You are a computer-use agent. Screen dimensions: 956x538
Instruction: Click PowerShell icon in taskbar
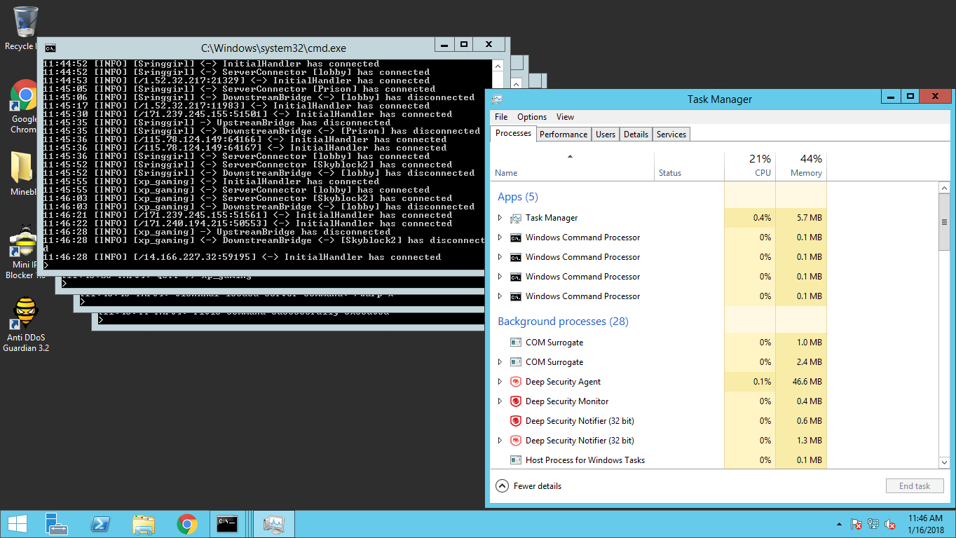coord(100,524)
